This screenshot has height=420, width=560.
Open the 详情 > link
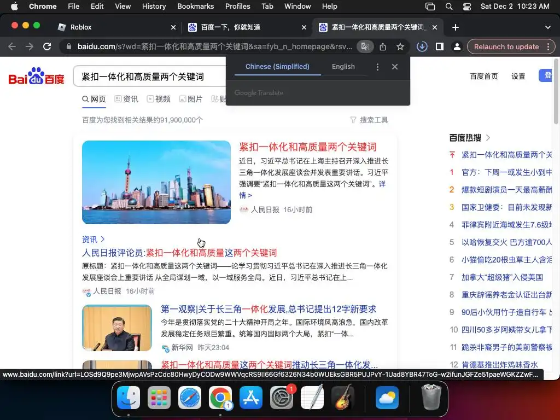point(246,195)
